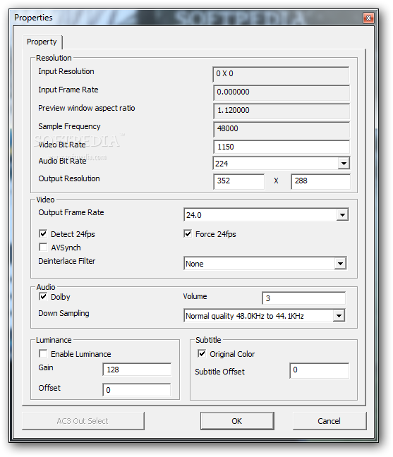
Task: Click the 'Deinterlace Filter' label
Action: click(x=67, y=261)
